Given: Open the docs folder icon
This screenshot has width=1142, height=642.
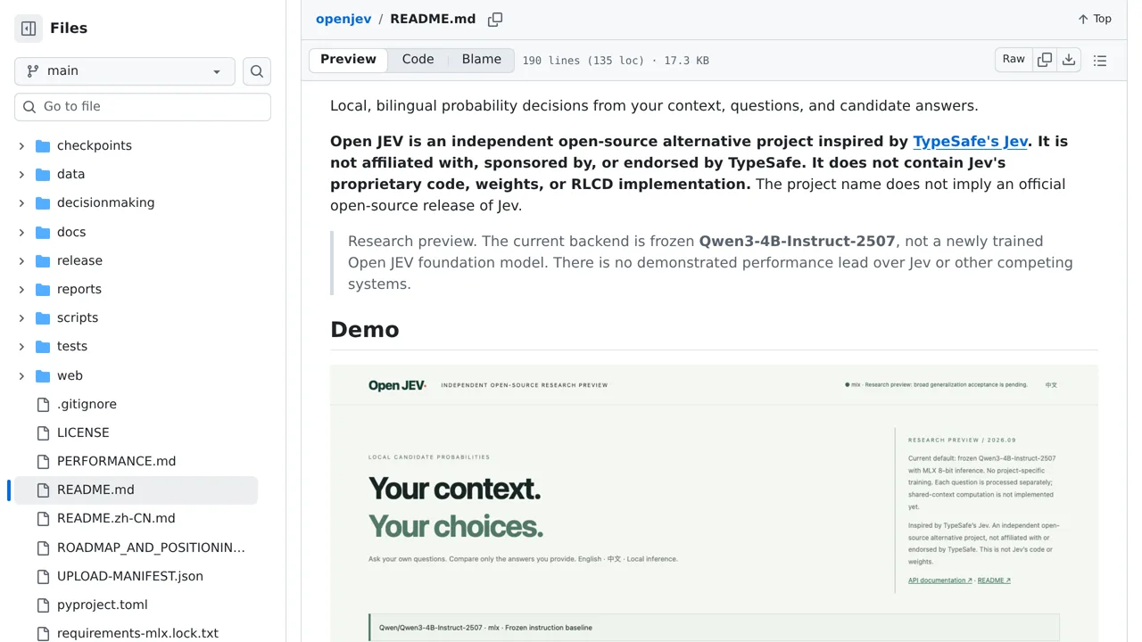Looking at the screenshot, I should click(43, 232).
